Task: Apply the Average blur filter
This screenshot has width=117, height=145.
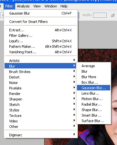Action: point(93,66)
